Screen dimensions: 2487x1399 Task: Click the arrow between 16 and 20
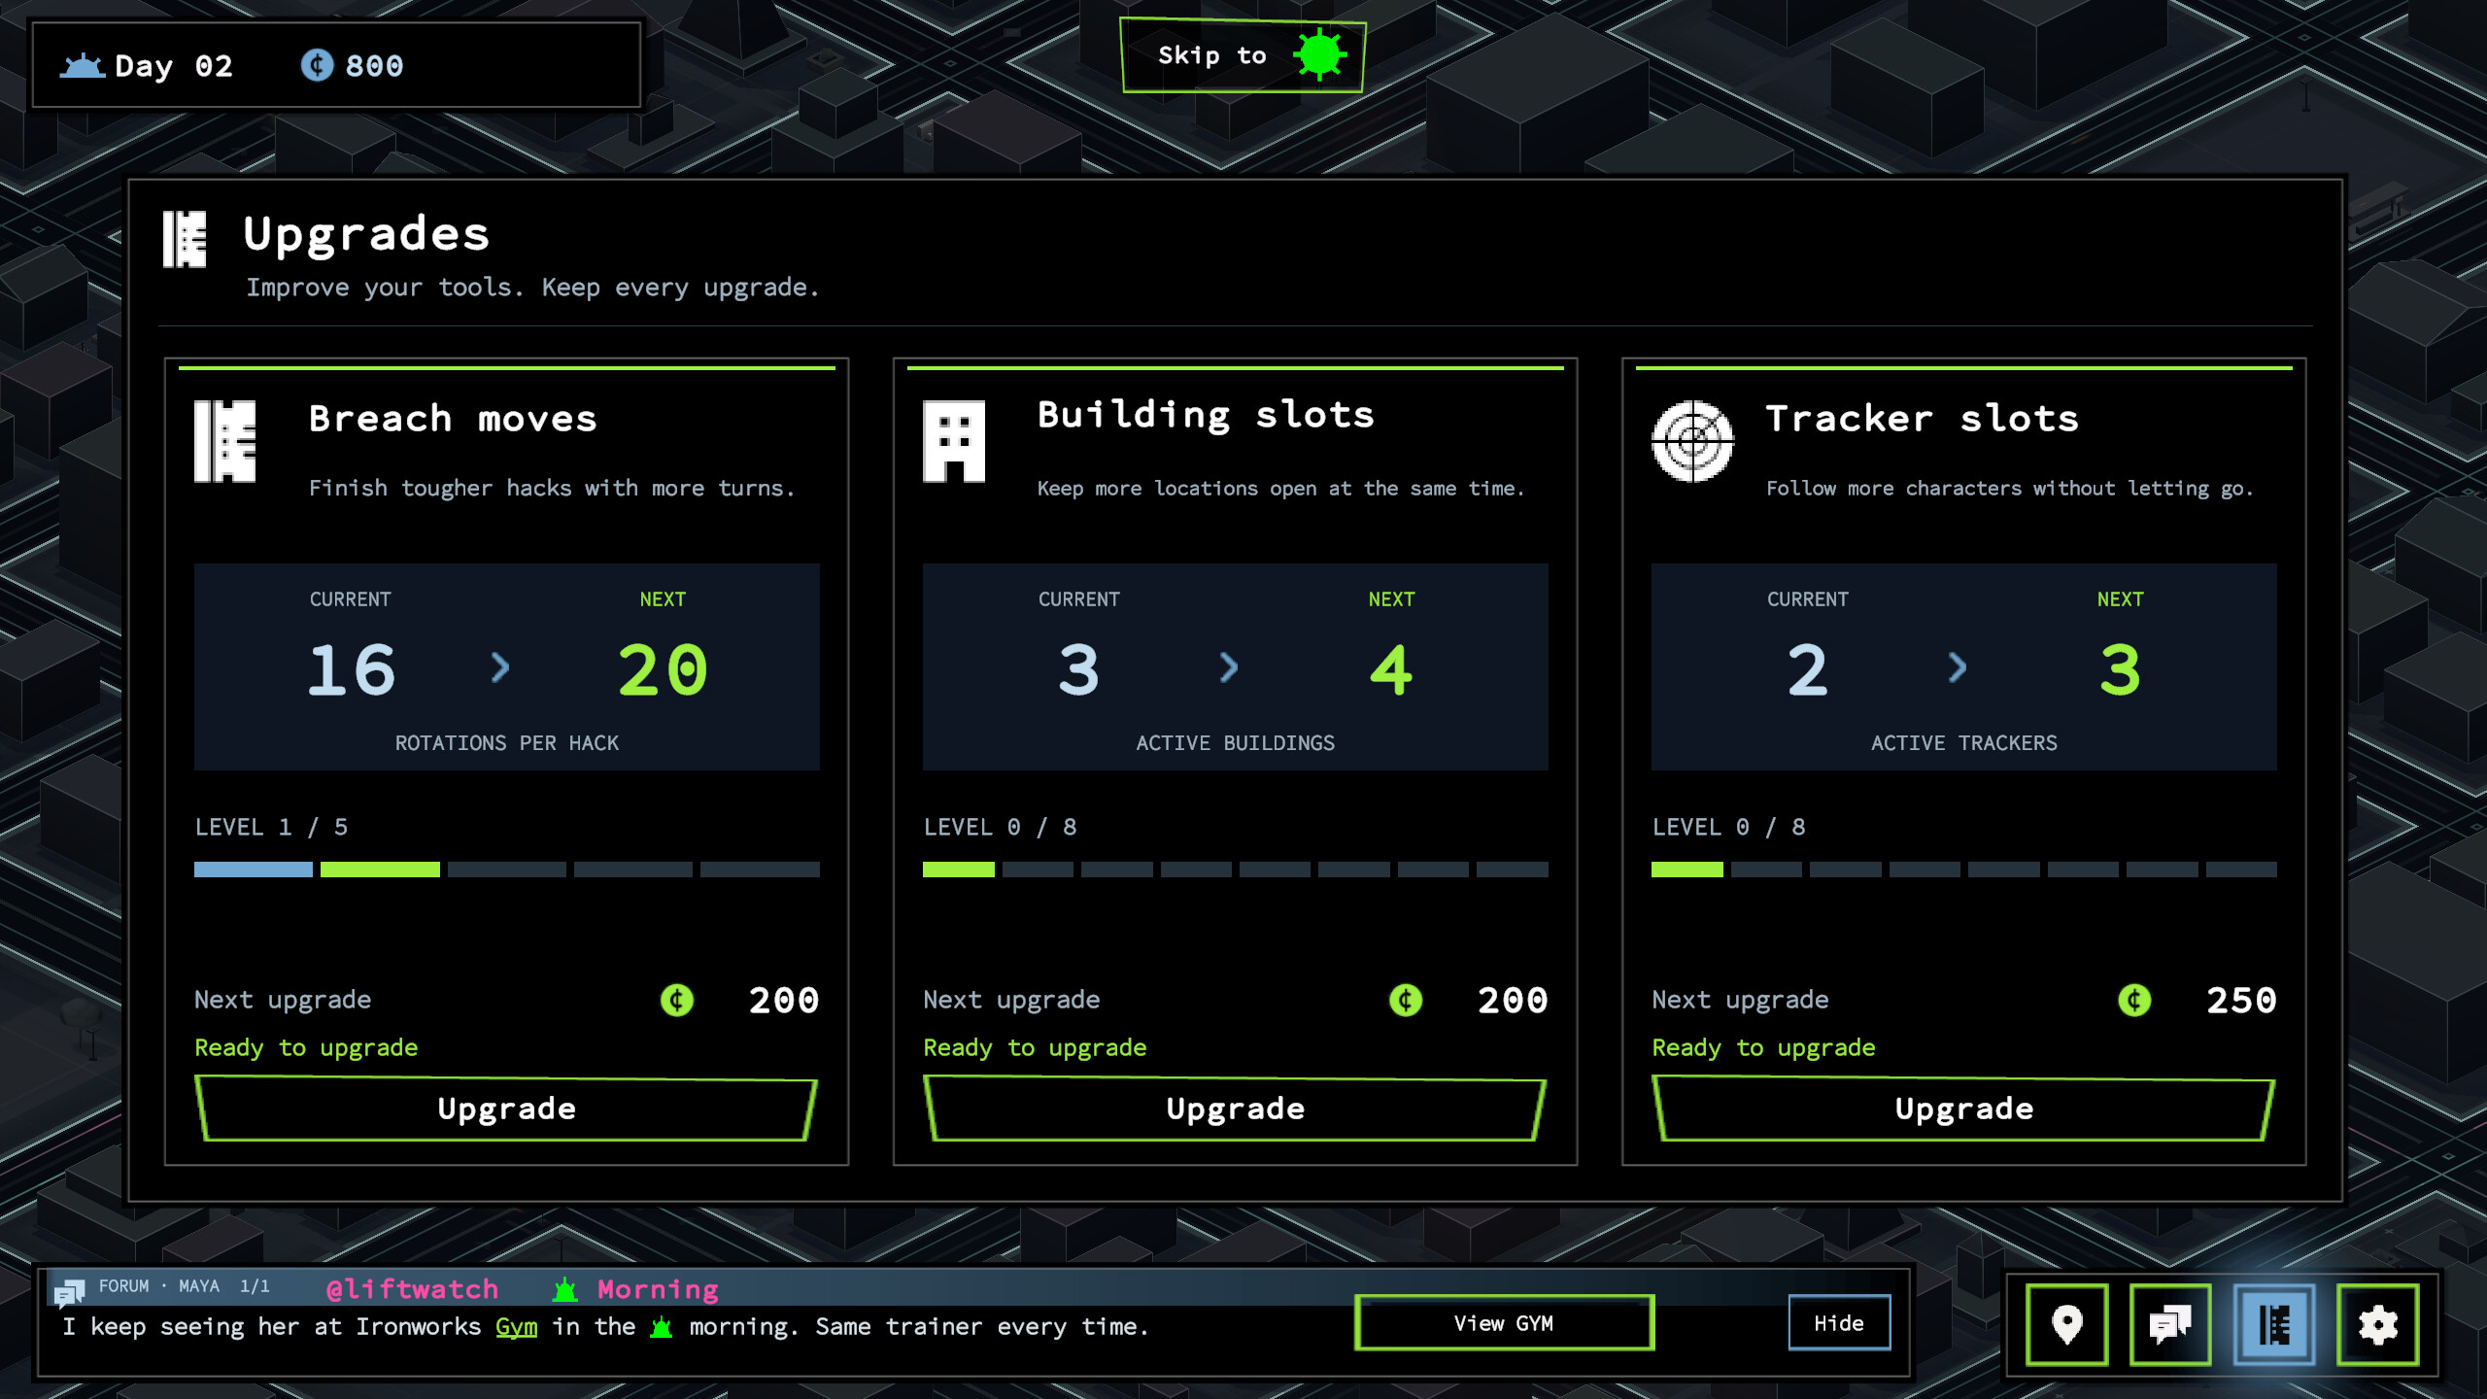[x=500, y=667]
